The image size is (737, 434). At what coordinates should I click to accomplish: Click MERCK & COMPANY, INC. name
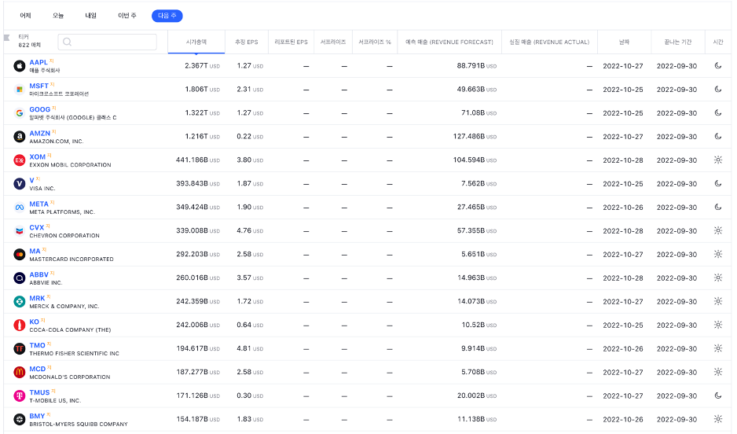point(64,306)
